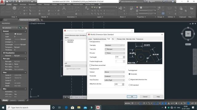197x110 pixels.
Task: Switch to Tolerances tab
Action: click(139, 39)
